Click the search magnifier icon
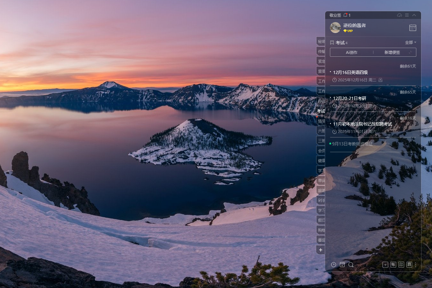Screen dimensions: 432x288 pos(351,265)
